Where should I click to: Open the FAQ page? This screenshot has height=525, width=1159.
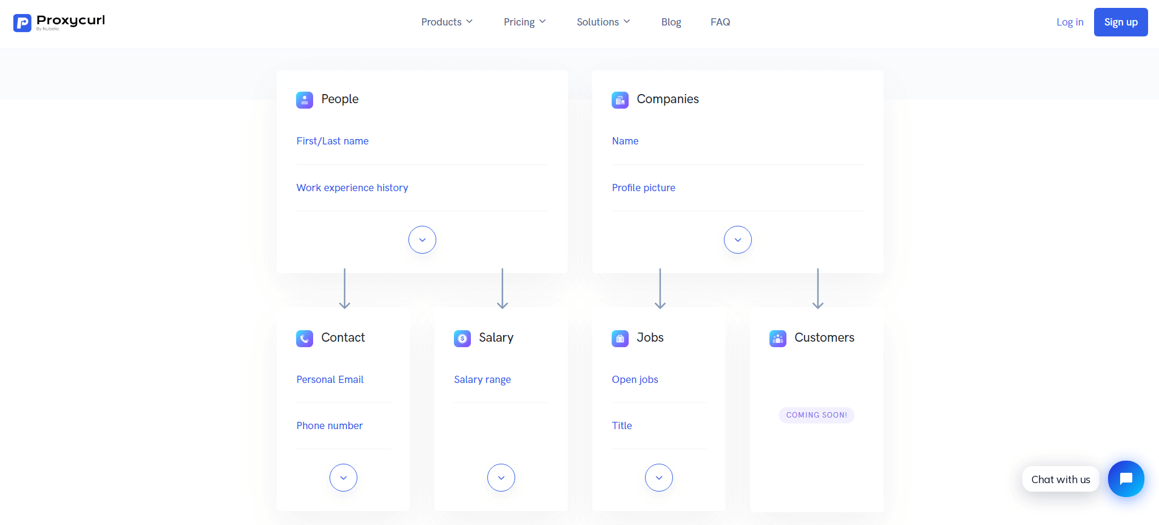[x=720, y=22]
